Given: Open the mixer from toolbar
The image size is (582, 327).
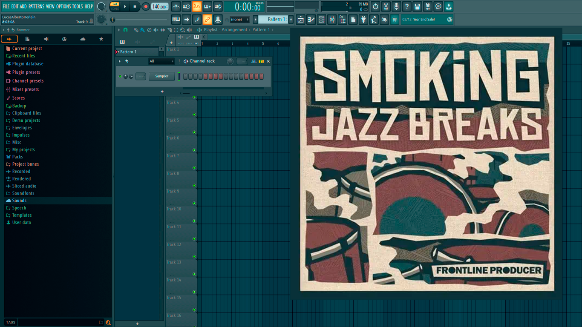Looking at the screenshot, I should pyautogui.click(x=332, y=20).
